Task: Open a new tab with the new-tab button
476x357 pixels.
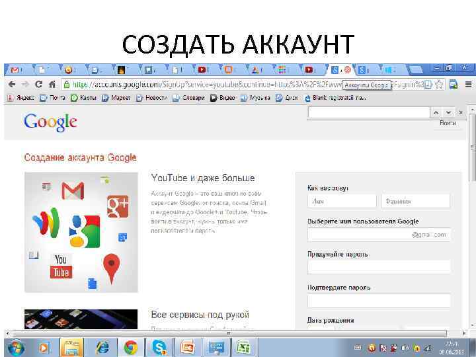Action: 416,70
